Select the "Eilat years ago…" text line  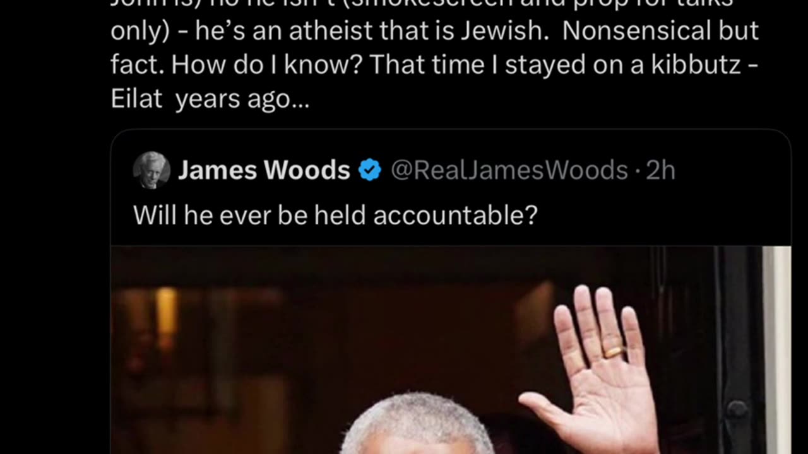click(210, 99)
